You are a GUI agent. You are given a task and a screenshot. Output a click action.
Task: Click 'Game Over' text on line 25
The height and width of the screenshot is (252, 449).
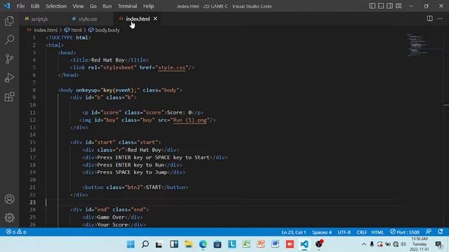click(111, 217)
